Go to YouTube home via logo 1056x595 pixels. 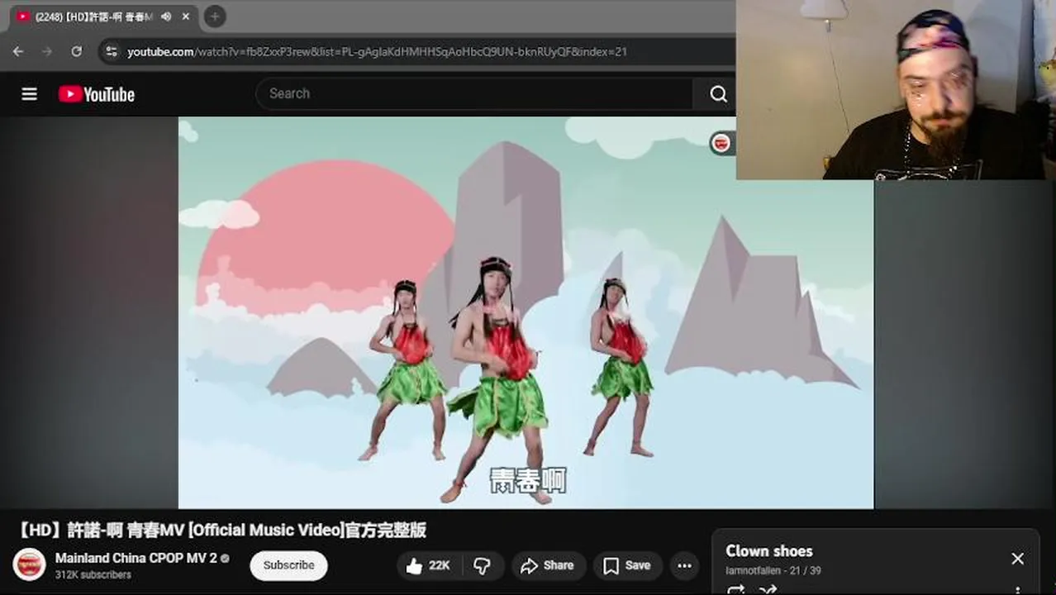[97, 94]
